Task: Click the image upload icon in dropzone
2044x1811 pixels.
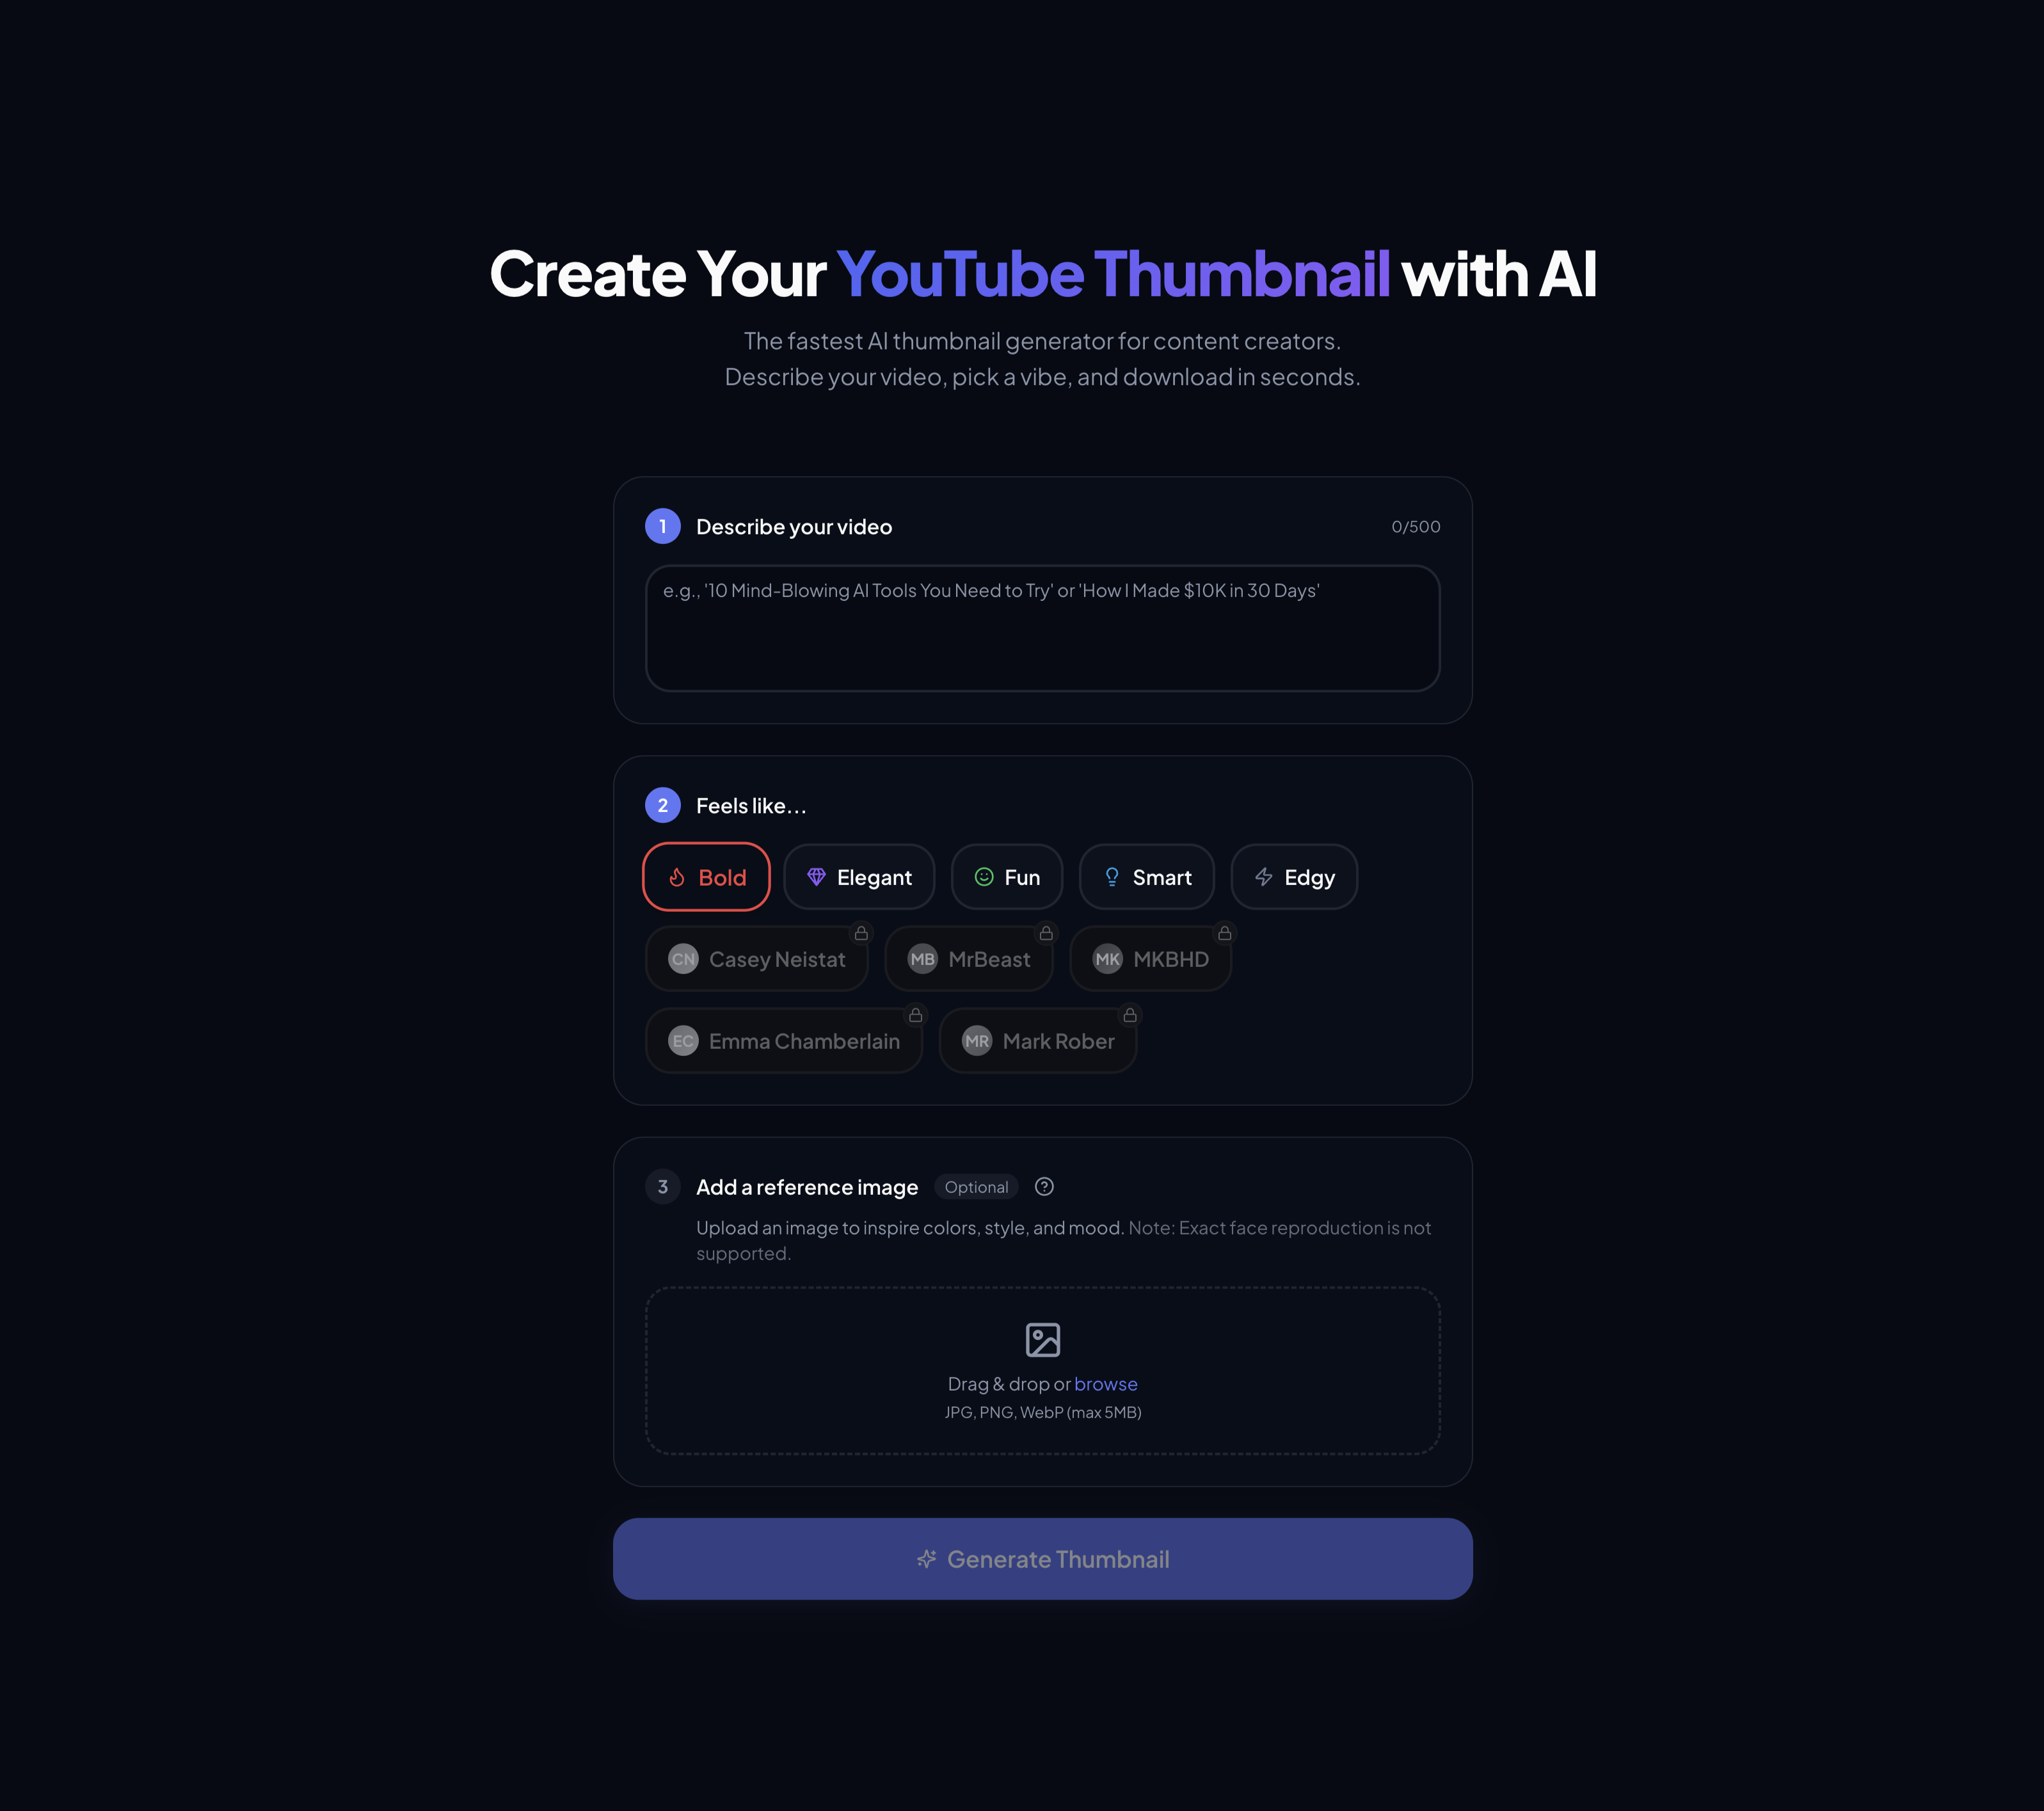Action: (x=1043, y=1340)
